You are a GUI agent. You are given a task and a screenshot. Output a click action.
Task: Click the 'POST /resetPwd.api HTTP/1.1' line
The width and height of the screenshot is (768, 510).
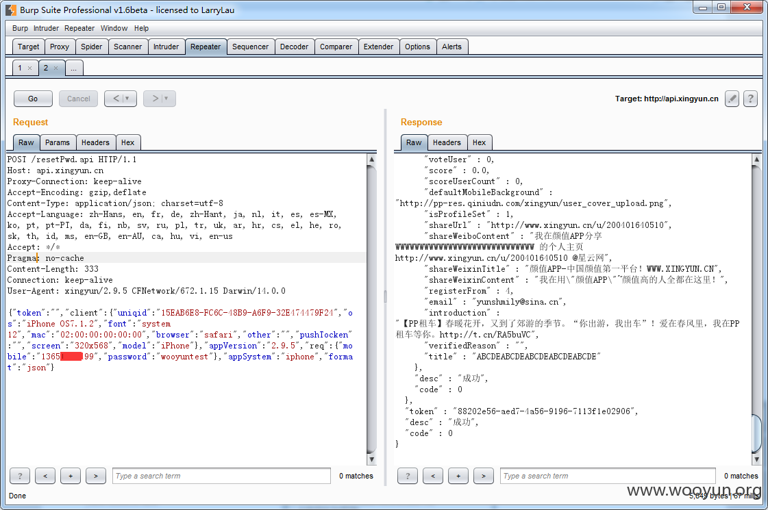point(72,160)
